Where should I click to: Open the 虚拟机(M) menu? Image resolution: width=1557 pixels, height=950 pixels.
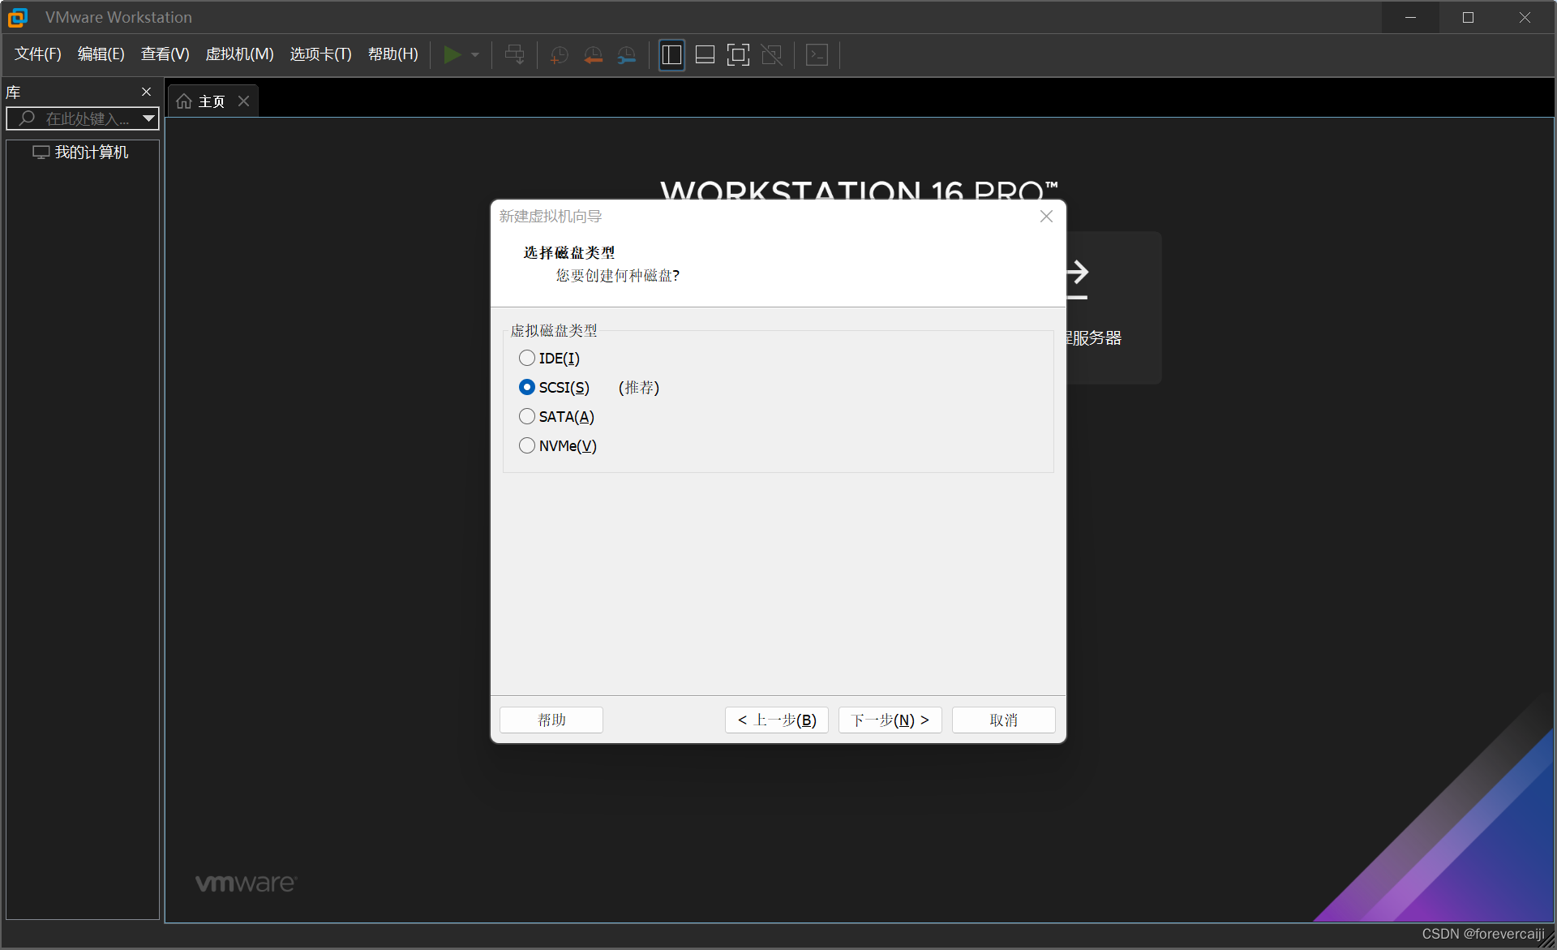tap(239, 54)
